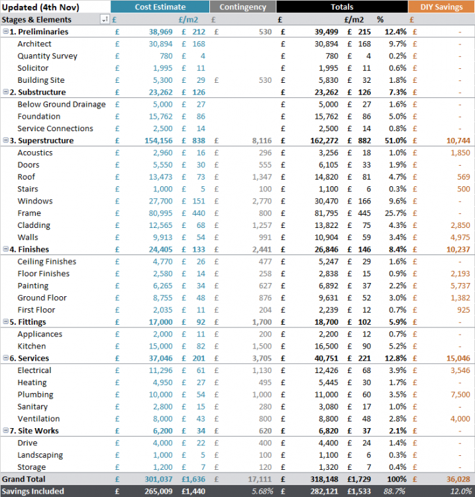Click the Architect row label
475x497 pixels.
(34, 44)
